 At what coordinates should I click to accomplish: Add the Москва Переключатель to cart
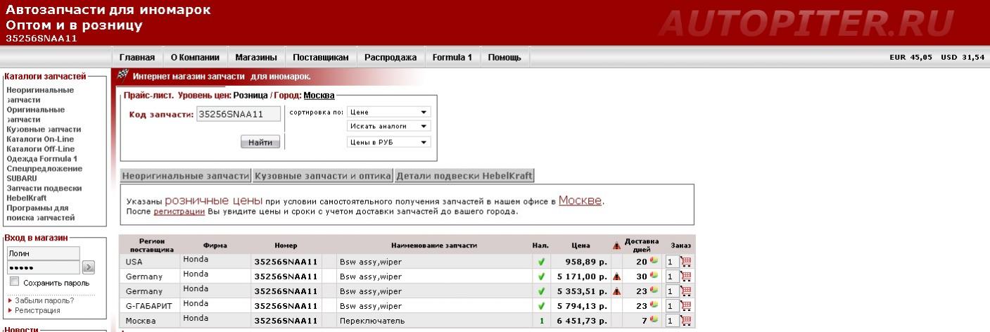(686, 321)
